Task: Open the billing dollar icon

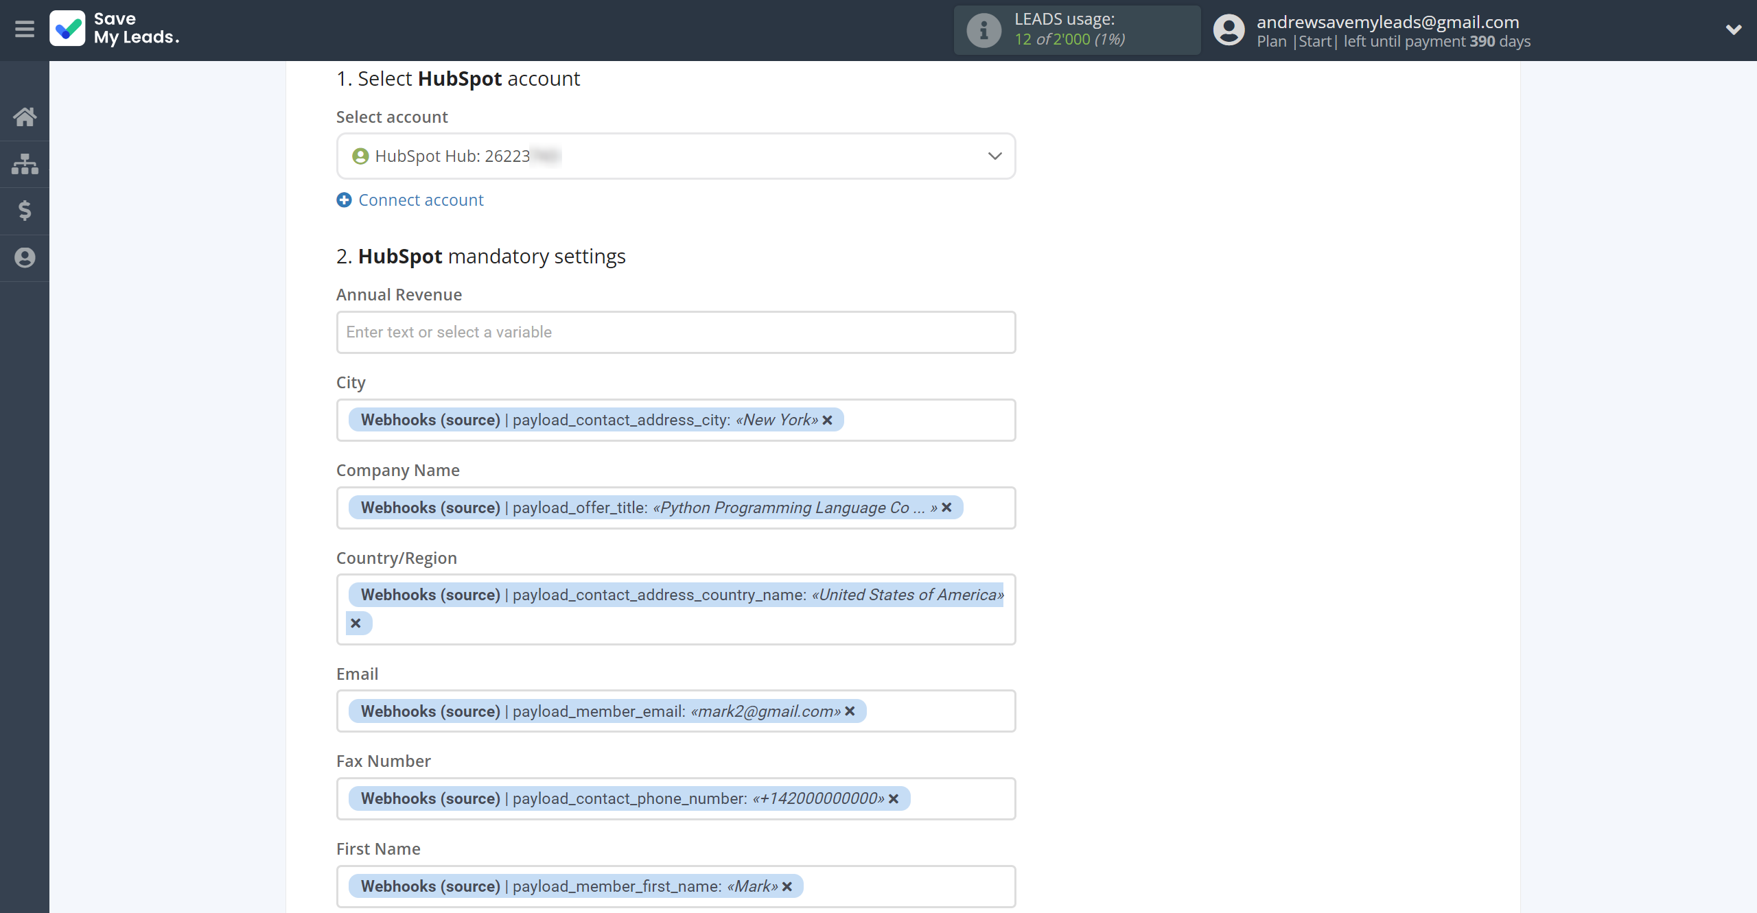Action: coord(25,211)
